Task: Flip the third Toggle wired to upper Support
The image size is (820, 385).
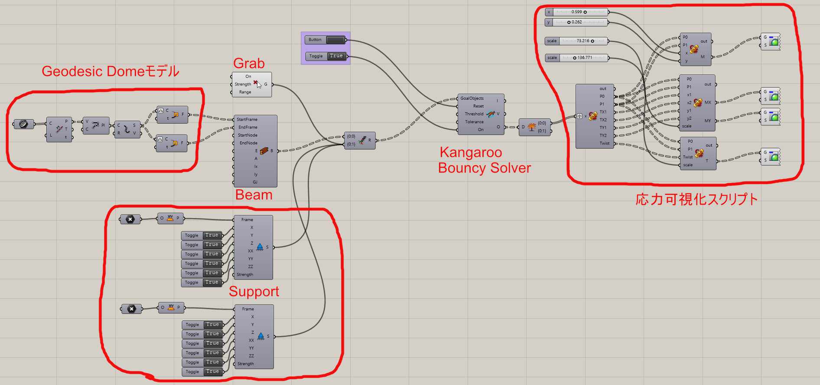Action: tap(212, 254)
